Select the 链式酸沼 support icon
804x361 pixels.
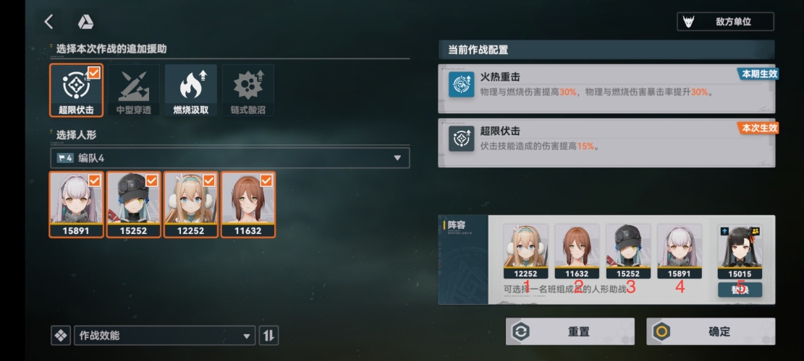click(248, 90)
